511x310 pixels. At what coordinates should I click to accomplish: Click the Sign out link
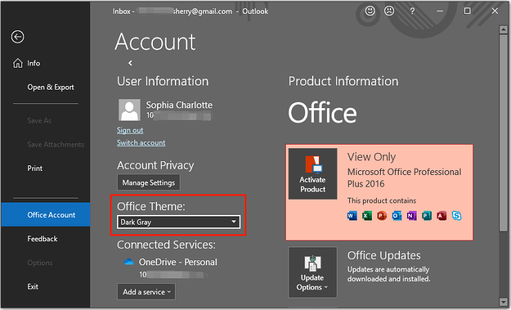130,130
